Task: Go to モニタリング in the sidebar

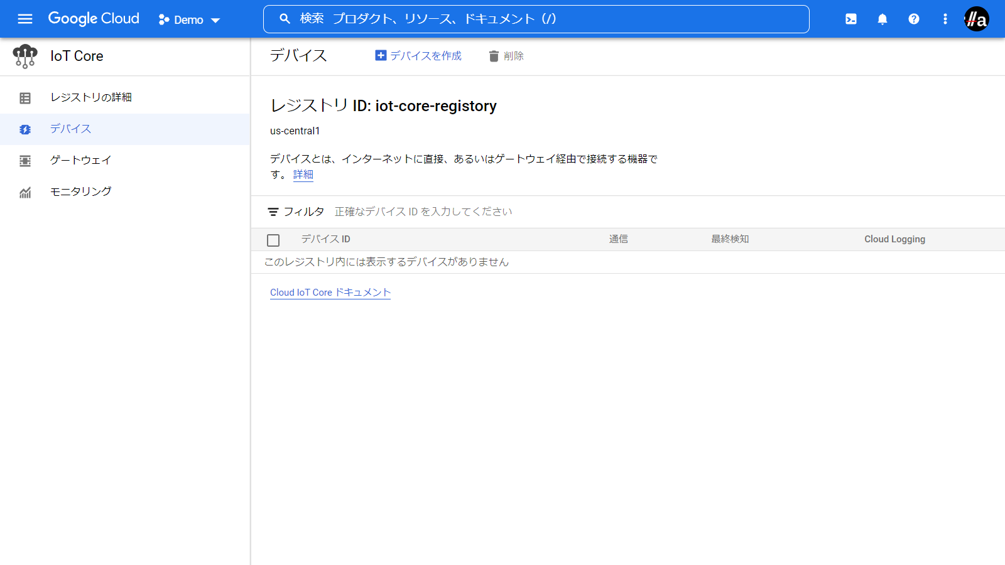Action: pos(80,191)
